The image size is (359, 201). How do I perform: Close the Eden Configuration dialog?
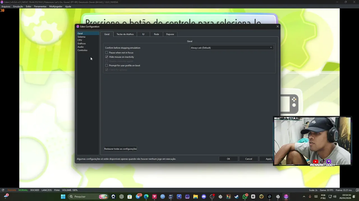278,27
